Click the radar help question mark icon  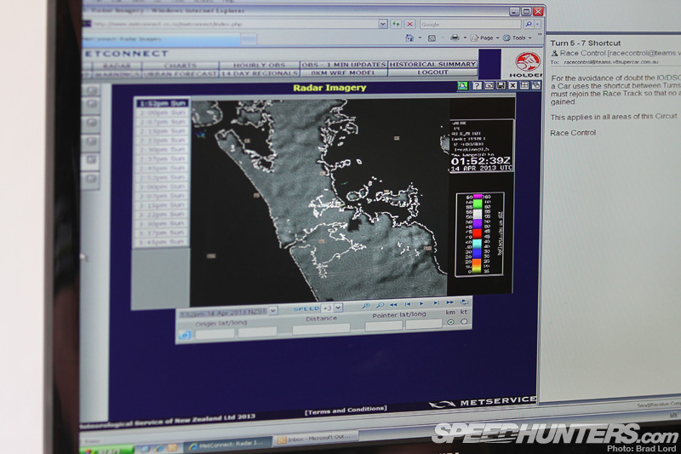[477, 85]
